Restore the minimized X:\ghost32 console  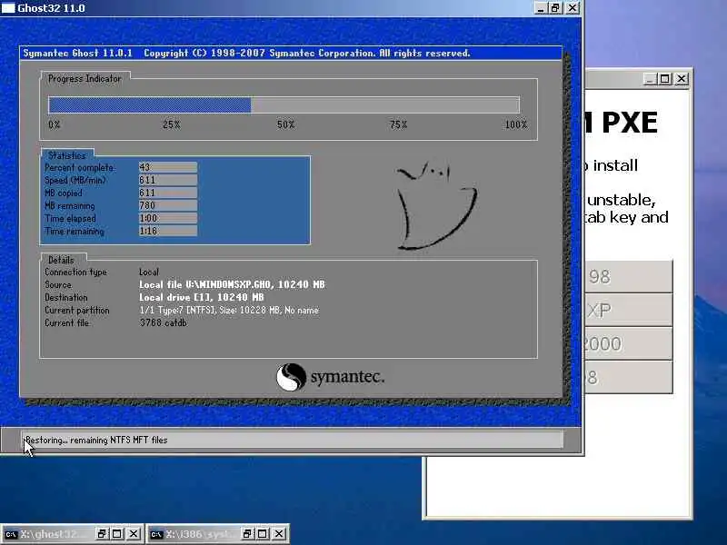tap(102, 534)
